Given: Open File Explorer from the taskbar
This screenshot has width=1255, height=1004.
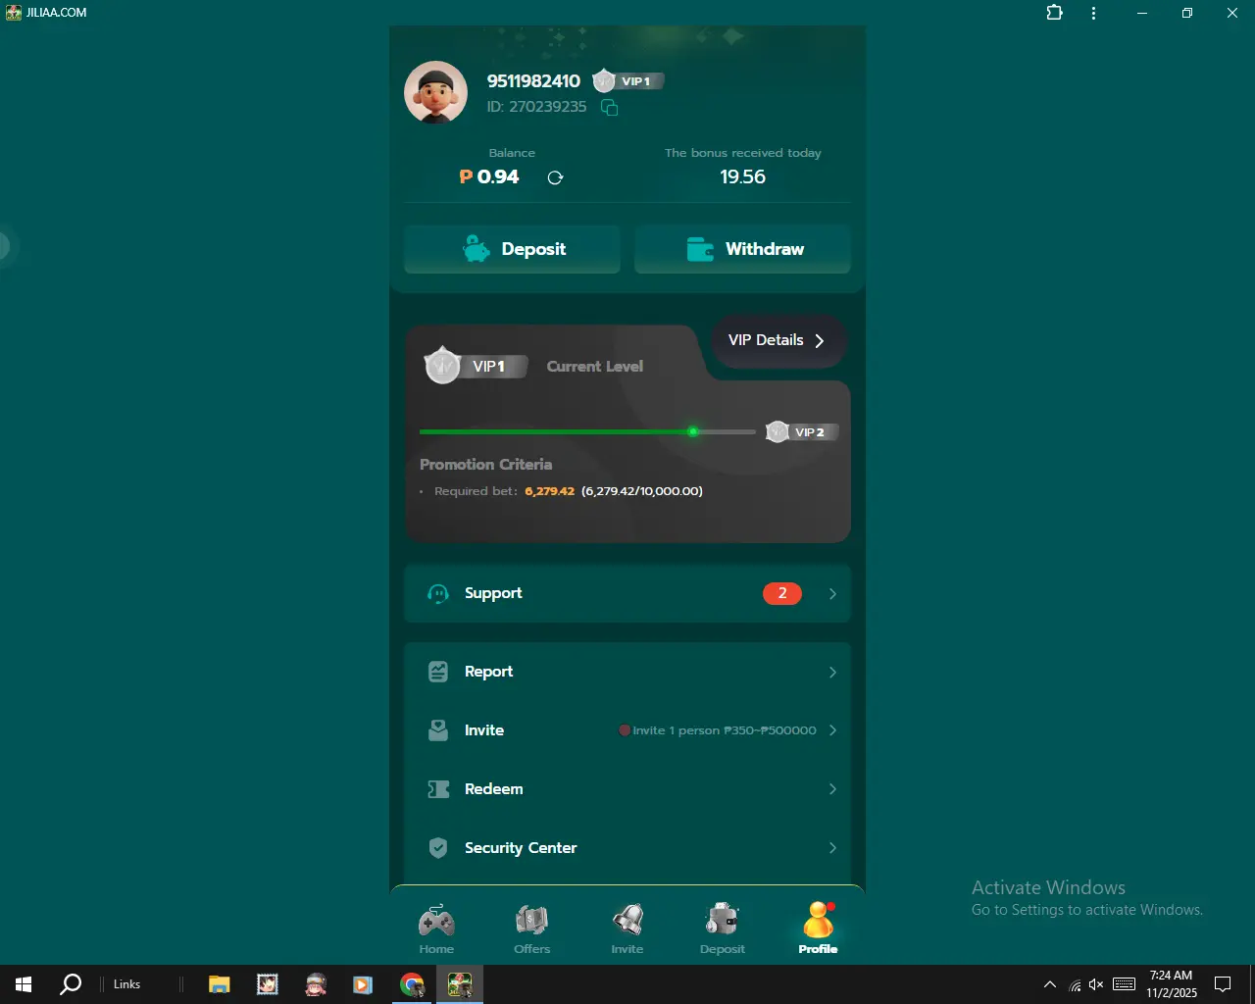Looking at the screenshot, I should (x=219, y=984).
